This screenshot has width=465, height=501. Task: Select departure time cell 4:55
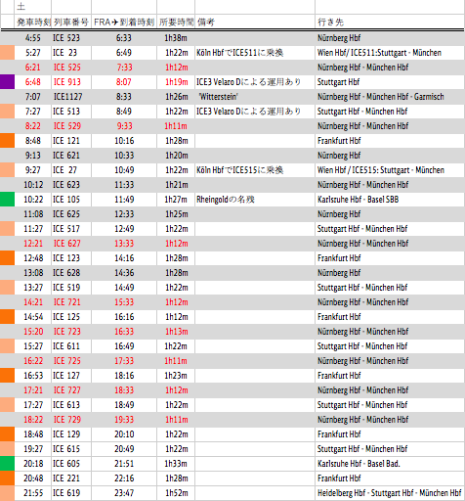33,38
